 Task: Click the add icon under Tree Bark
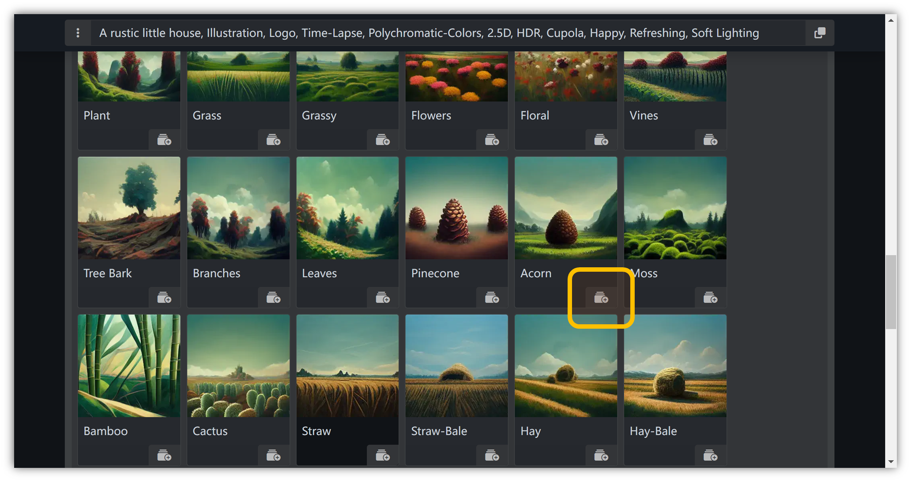tap(164, 298)
